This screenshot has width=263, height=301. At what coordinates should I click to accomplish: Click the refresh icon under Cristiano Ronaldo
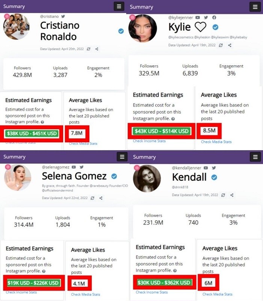pyautogui.click(x=88, y=49)
